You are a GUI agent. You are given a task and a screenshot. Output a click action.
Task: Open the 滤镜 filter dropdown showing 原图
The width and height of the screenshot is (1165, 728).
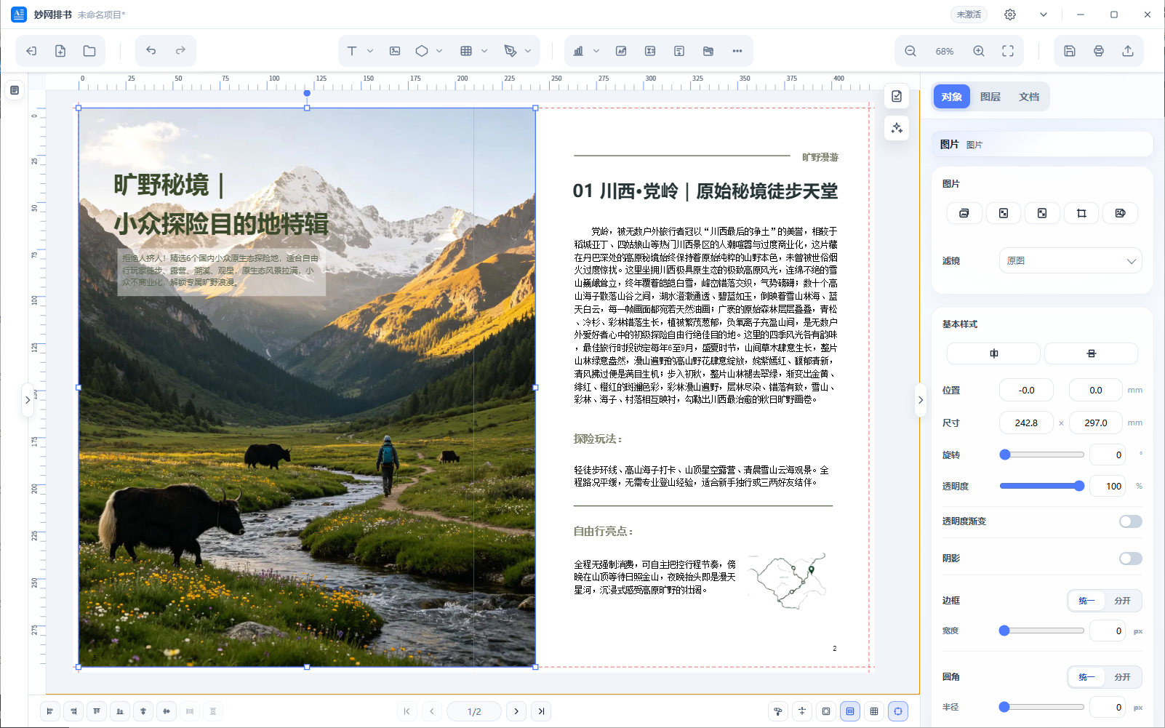[1070, 261]
